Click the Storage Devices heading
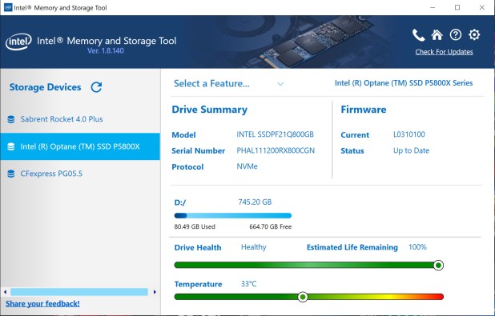Image resolution: width=495 pixels, height=316 pixels. tap(45, 87)
